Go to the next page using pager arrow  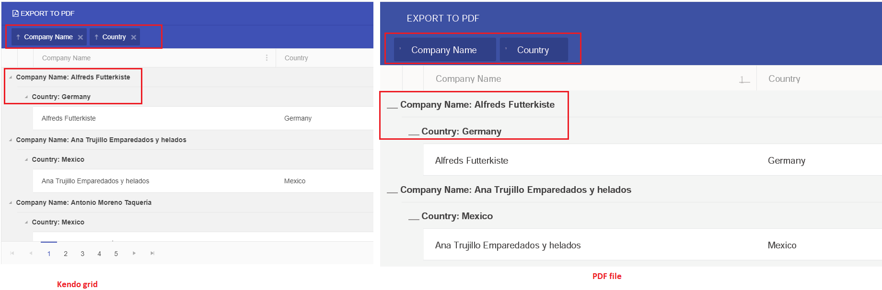click(x=134, y=253)
